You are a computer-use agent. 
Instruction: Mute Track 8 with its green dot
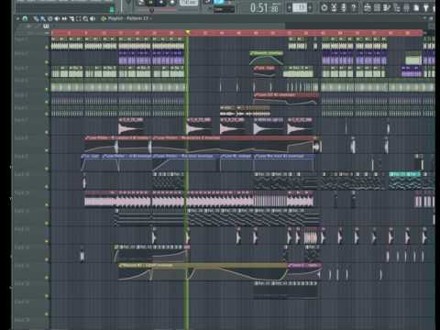tap(47, 150)
